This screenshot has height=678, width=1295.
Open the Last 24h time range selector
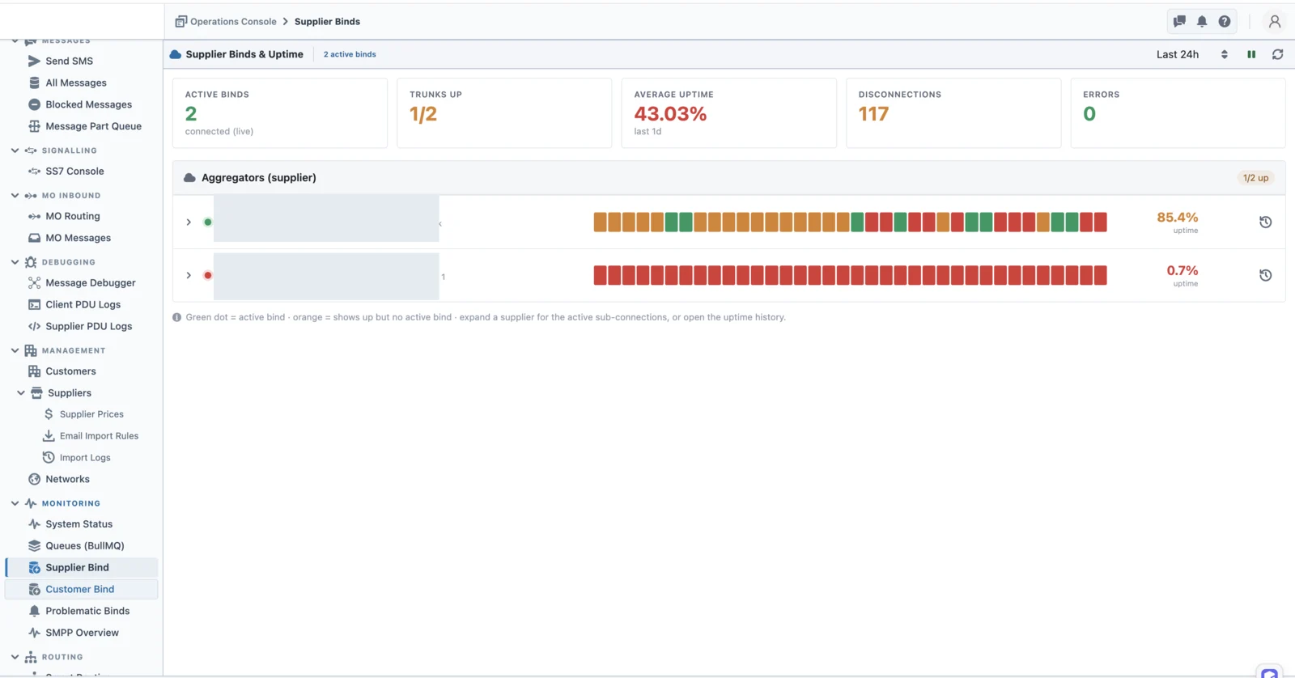click(1192, 54)
